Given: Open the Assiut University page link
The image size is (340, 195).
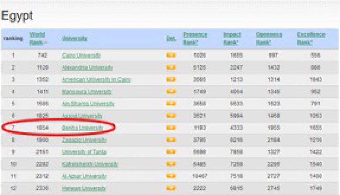Looking at the screenshot, I should click(82, 116).
